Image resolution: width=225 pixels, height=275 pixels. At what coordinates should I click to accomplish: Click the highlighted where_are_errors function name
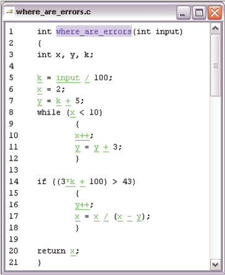[x=94, y=31]
